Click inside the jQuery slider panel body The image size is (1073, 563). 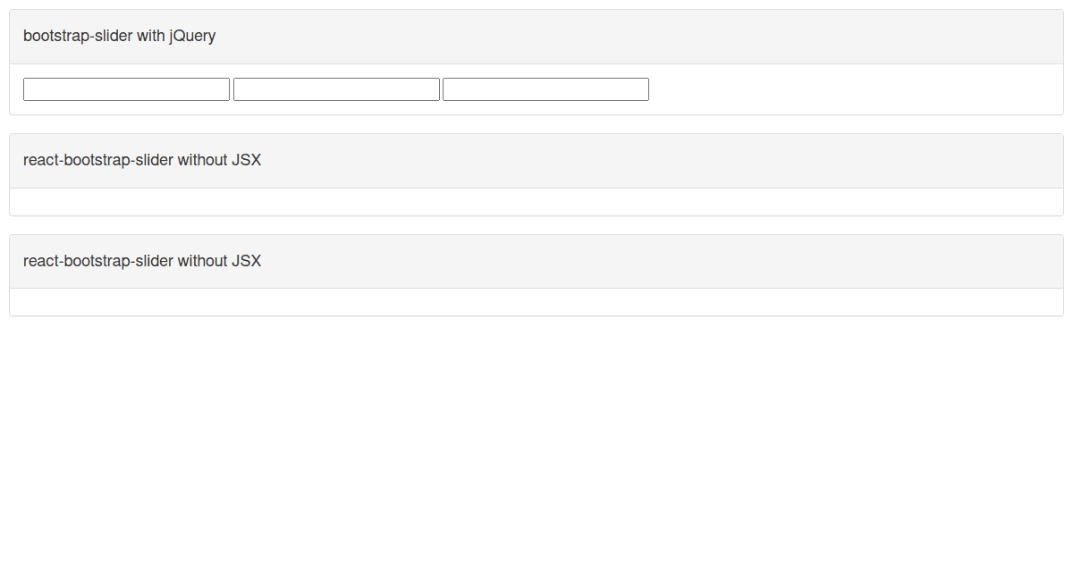point(805,88)
